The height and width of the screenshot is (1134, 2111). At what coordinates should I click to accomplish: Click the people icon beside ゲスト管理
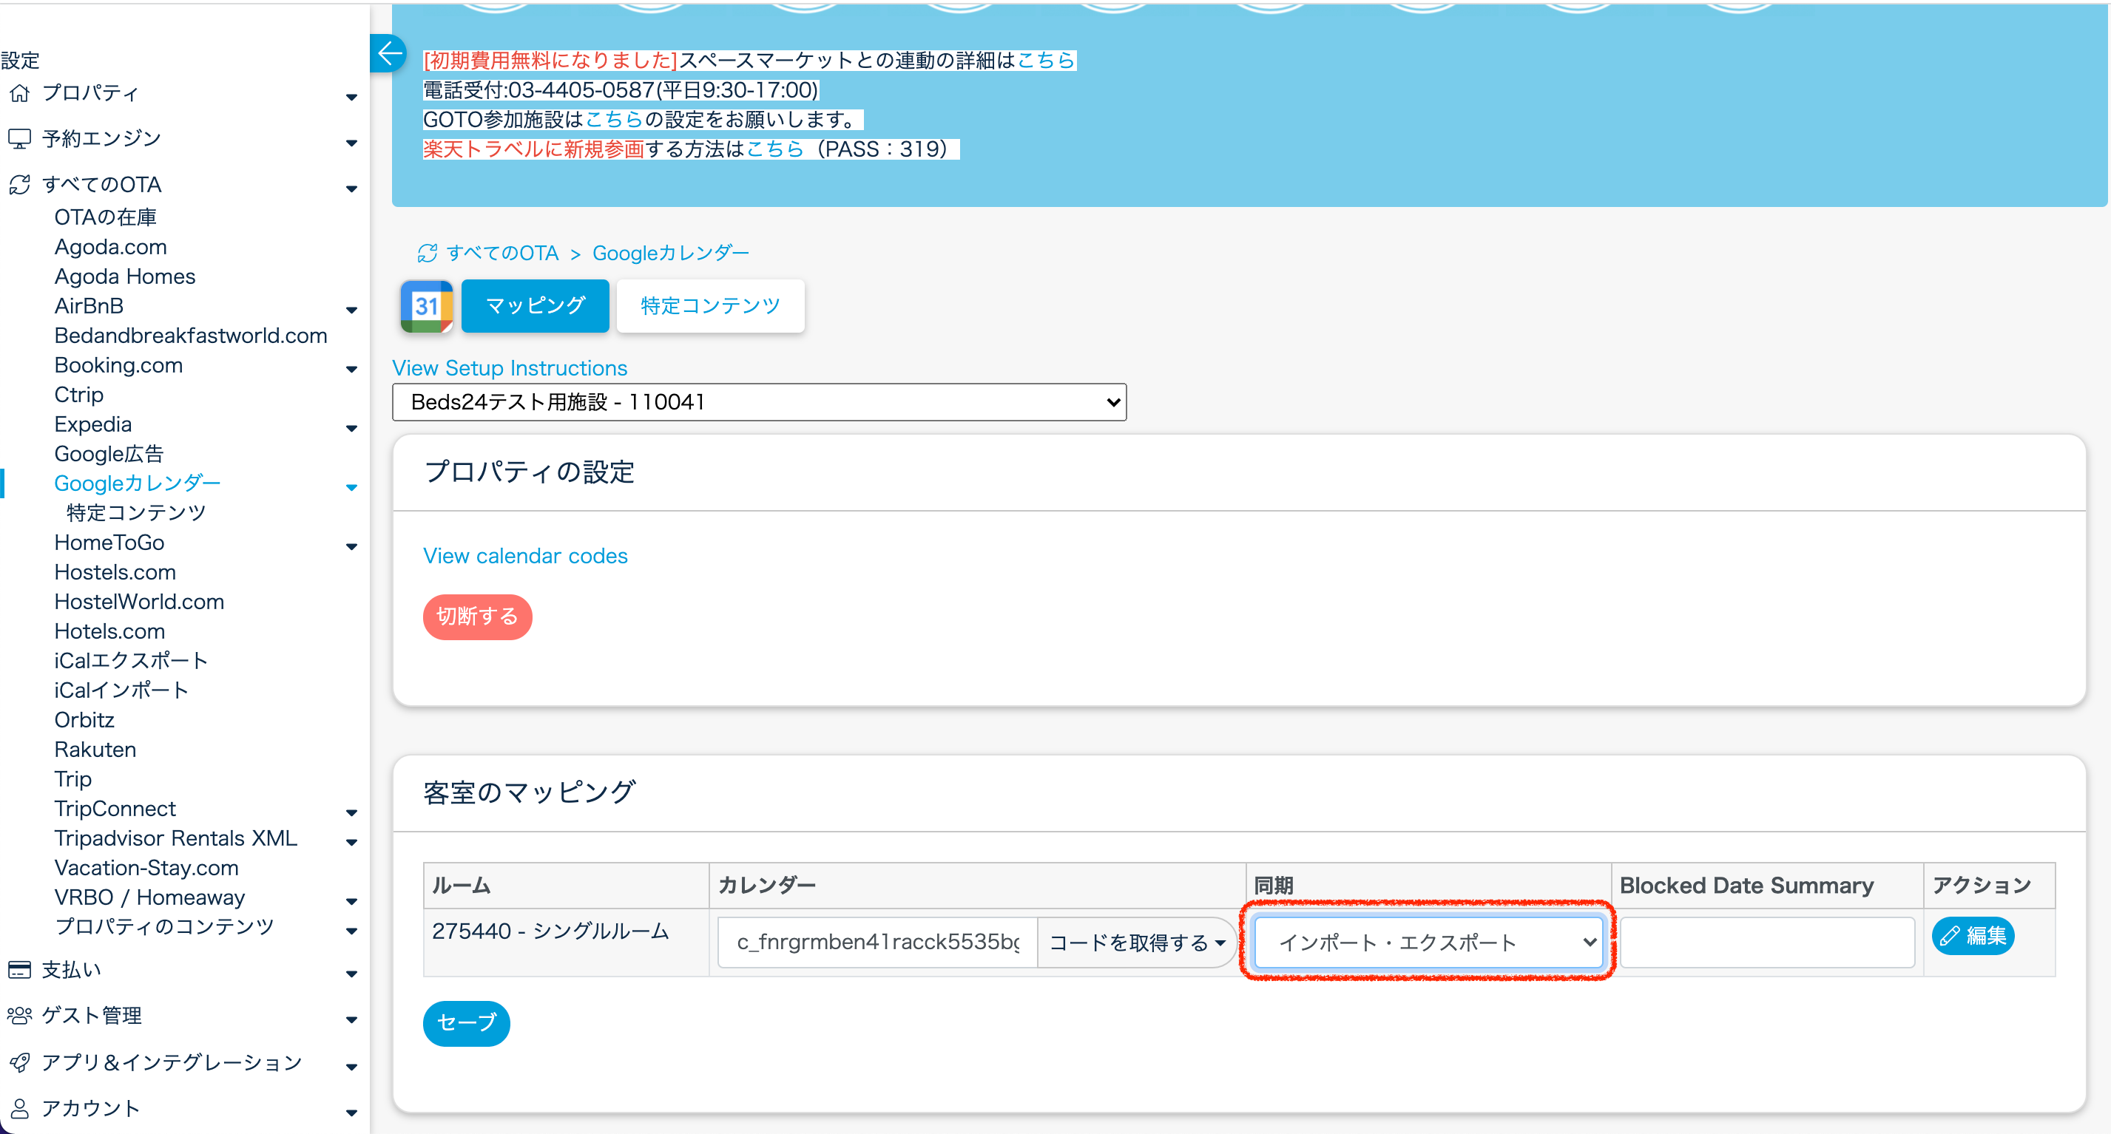click(20, 1016)
